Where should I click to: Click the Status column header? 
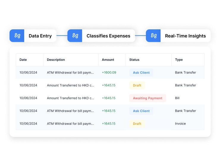134,60
